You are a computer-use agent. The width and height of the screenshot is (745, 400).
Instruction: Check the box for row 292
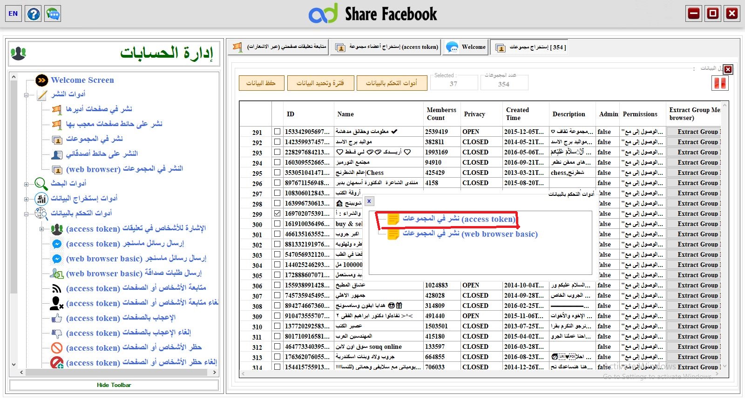coord(278,142)
